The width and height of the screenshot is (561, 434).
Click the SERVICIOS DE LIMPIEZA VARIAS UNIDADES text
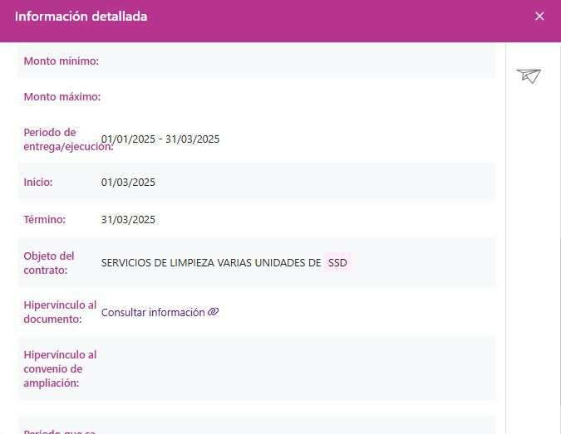(211, 263)
